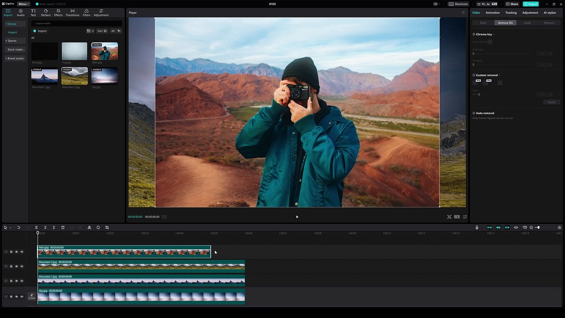565x318 pixels.
Task: Toggle auto snapping in timeline
Action: pos(498,227)
